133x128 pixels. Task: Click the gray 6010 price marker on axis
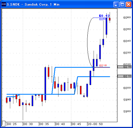click(124, 76)
